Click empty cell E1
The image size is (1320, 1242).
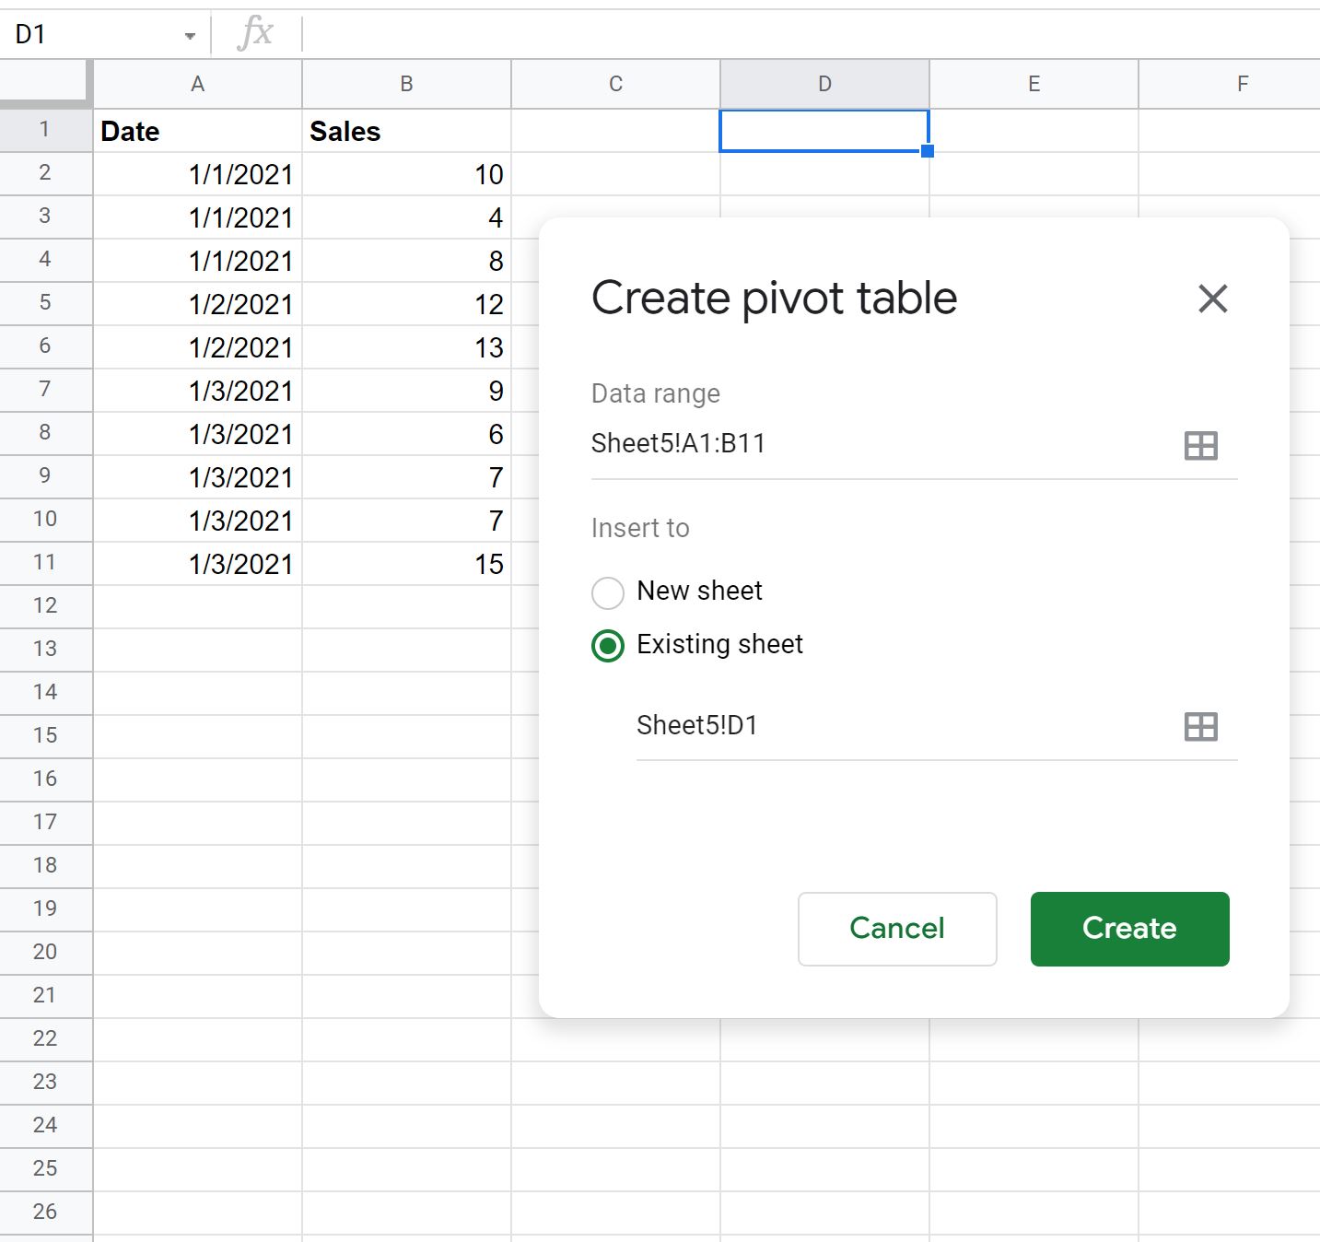(1034, 131)
